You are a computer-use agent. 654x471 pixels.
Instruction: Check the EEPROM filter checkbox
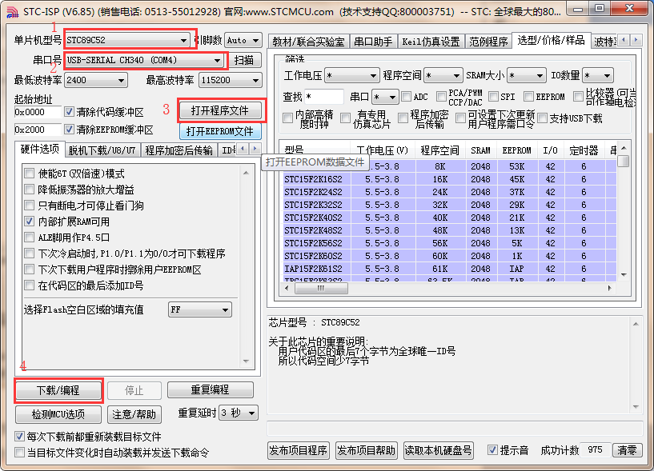[x=528, y=97]
